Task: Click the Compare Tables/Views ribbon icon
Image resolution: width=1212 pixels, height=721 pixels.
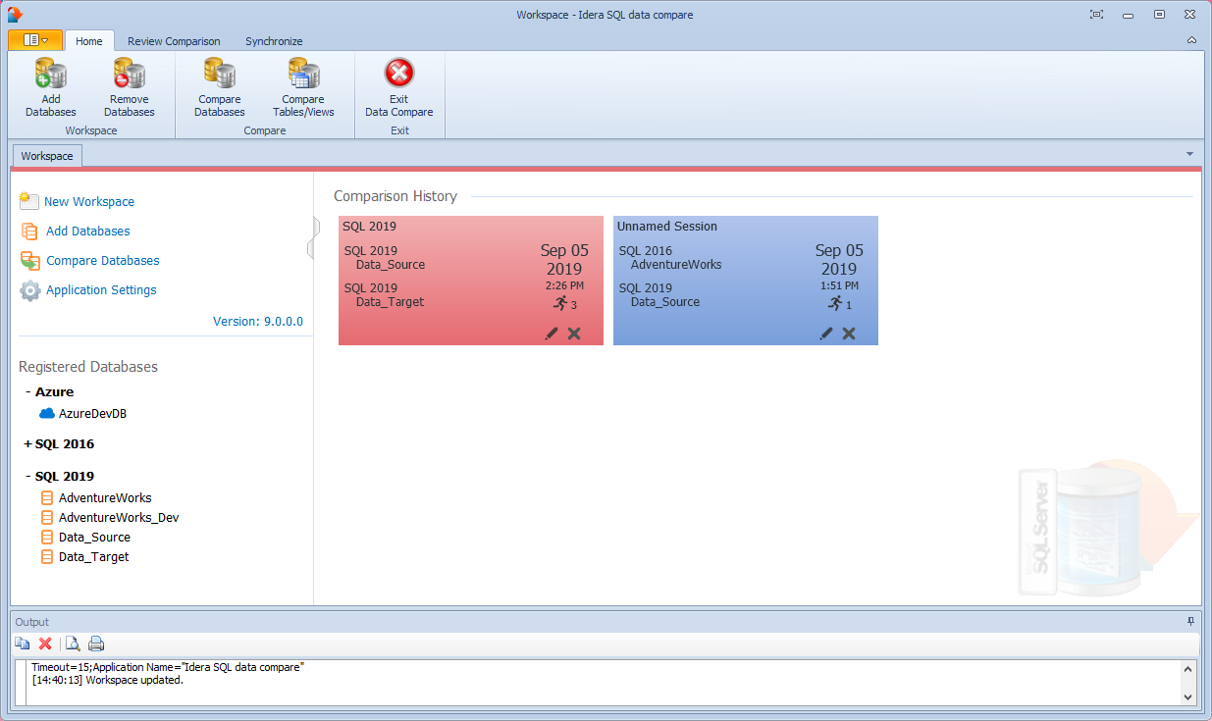Action: tap(303, 74)
